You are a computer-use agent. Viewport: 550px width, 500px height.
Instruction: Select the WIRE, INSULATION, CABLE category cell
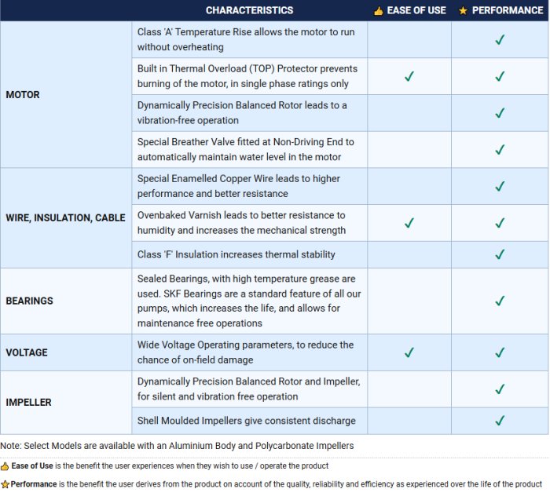point(65,217)
